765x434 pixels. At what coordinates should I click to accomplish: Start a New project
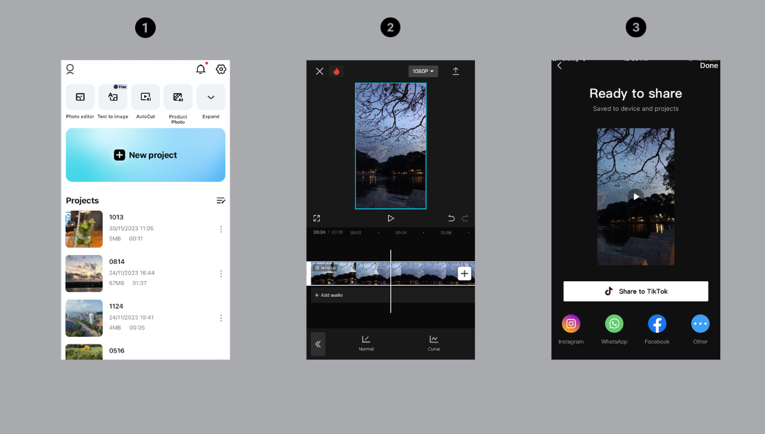pos(145,155)
